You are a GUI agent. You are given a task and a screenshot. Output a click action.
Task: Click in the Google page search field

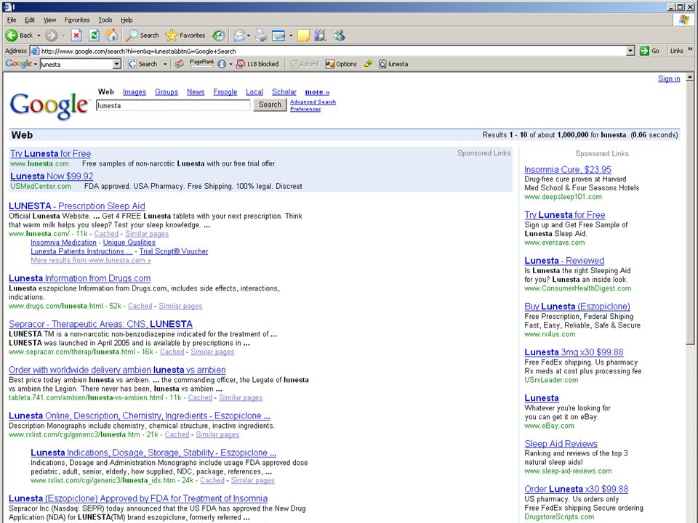pyautogui.click(x=173, y=105)
